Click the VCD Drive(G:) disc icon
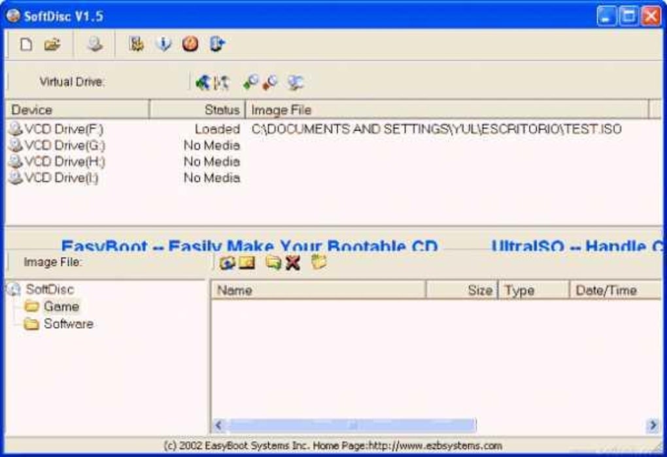The width and height of the screenshot is (667, 457). point(16,145)
